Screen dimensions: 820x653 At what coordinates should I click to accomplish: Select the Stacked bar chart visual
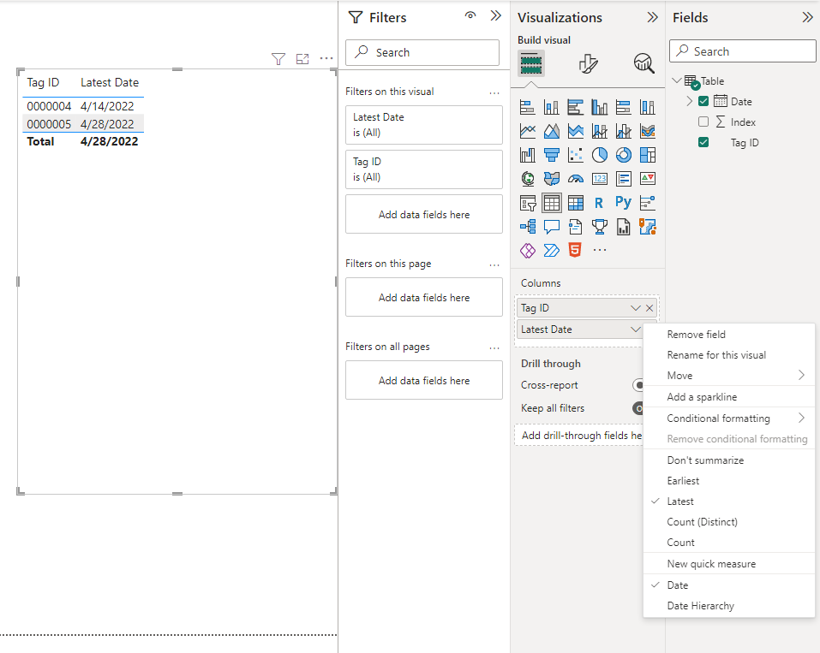coord(527,107)
